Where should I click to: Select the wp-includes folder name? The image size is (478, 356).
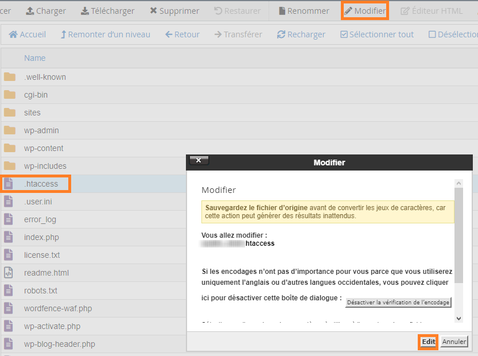[x=45, y=166]
